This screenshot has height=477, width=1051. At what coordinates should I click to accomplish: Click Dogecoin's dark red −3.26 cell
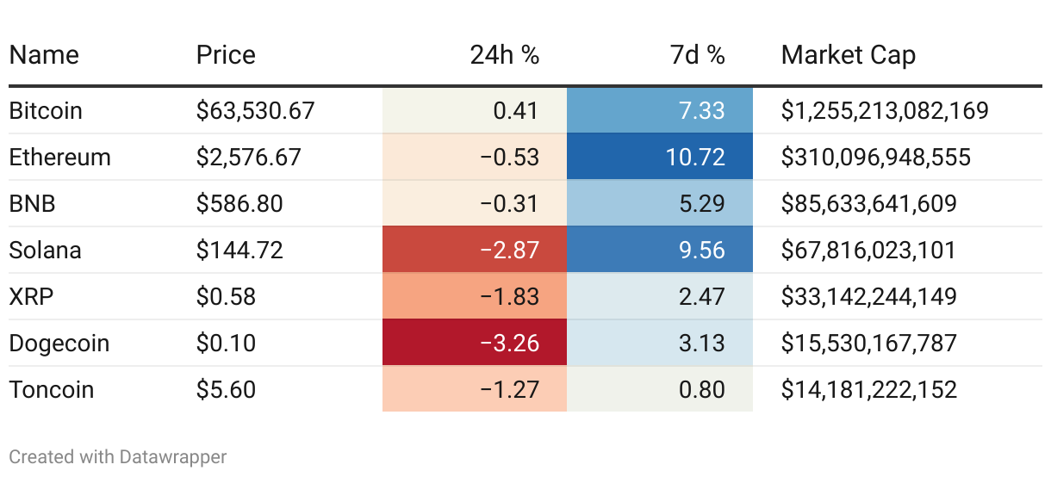click(x=475, y=343)
